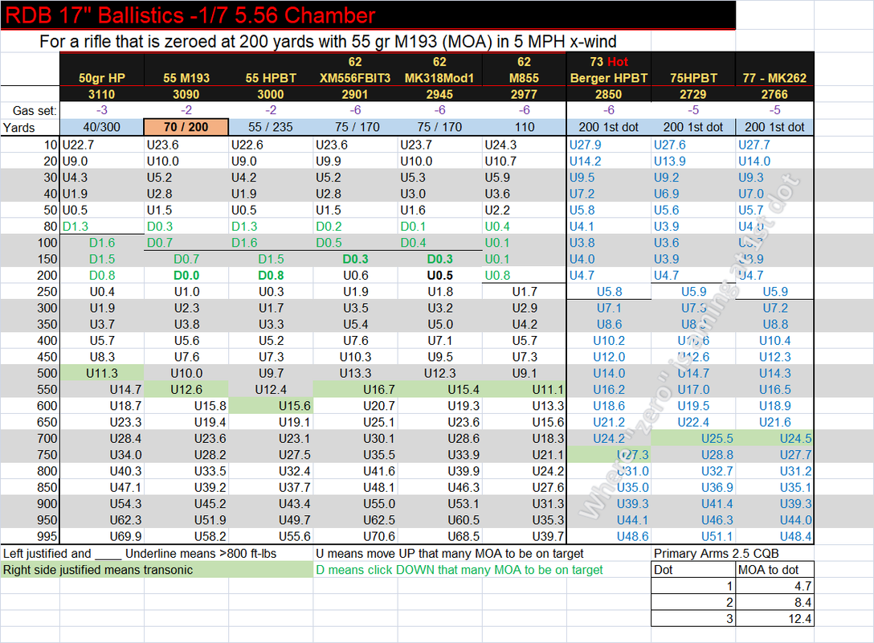Click the '12.4' MOA value for dot 3
This screenshot has width=874, height=643.
774,618
